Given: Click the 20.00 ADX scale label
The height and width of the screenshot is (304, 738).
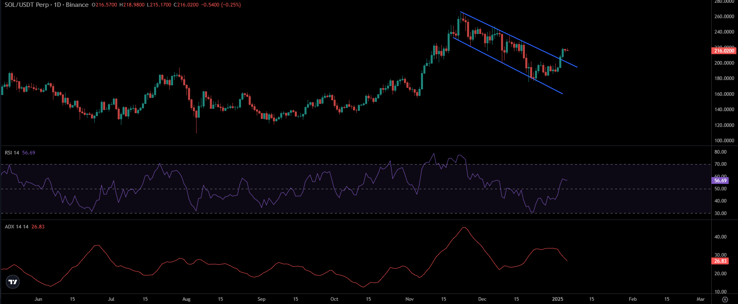Looking at the screenshot, I should pyautogui.click(x=721, y=274).
